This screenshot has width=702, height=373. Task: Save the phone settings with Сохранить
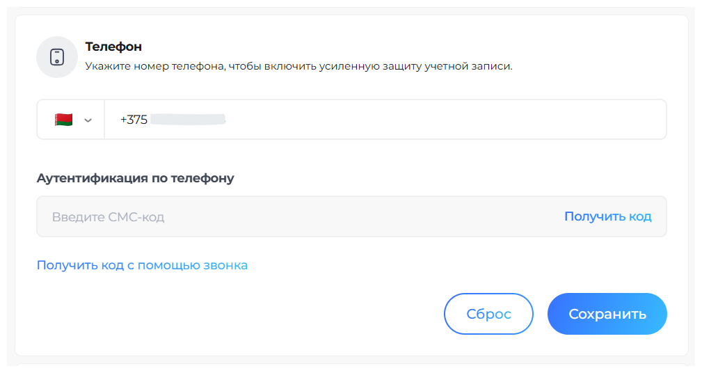607,314
